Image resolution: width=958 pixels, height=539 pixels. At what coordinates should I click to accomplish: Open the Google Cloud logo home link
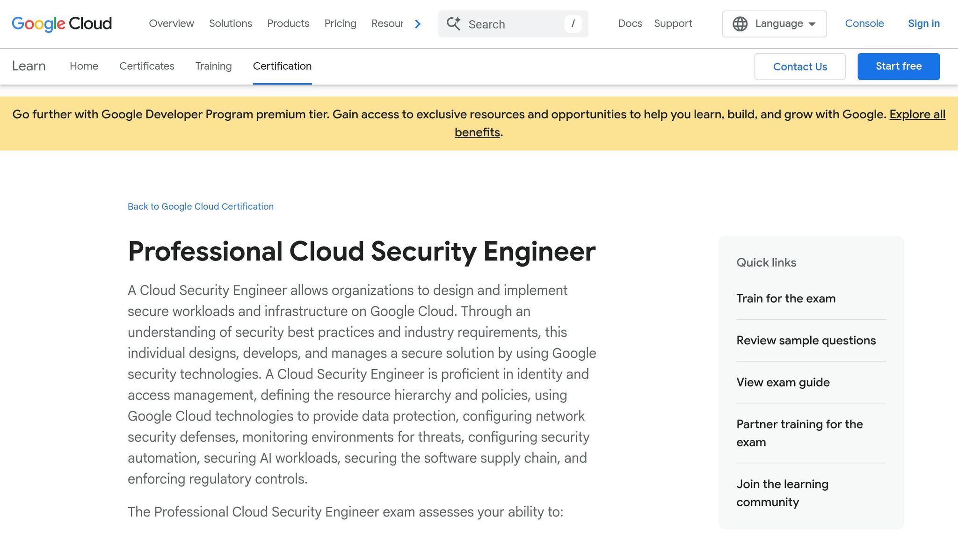(x=62, y=23)
